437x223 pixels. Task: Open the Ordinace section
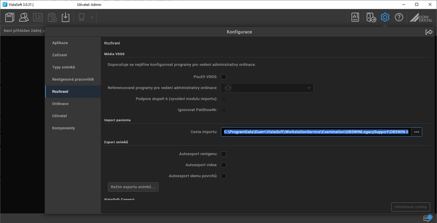pos(73,104)
